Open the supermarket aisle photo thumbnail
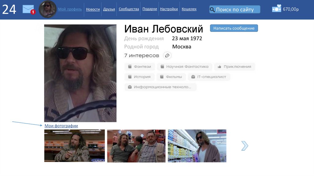Image resolution: width=314 pixels, height=176 pixels. click(197, 146)
